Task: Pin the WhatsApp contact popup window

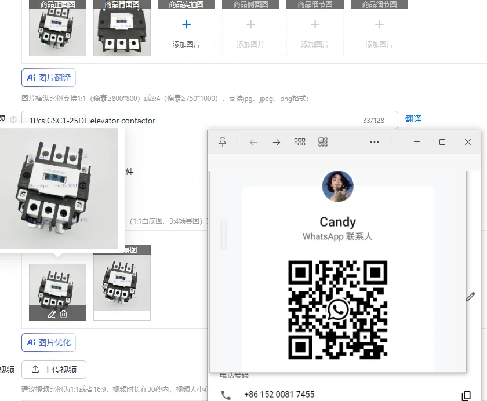Action: click(x=223, y=142)
